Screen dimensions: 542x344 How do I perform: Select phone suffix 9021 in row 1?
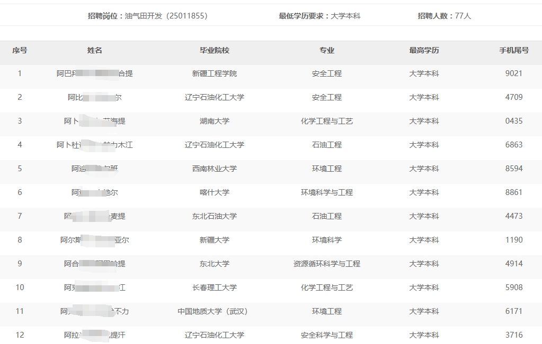[514, 73]
